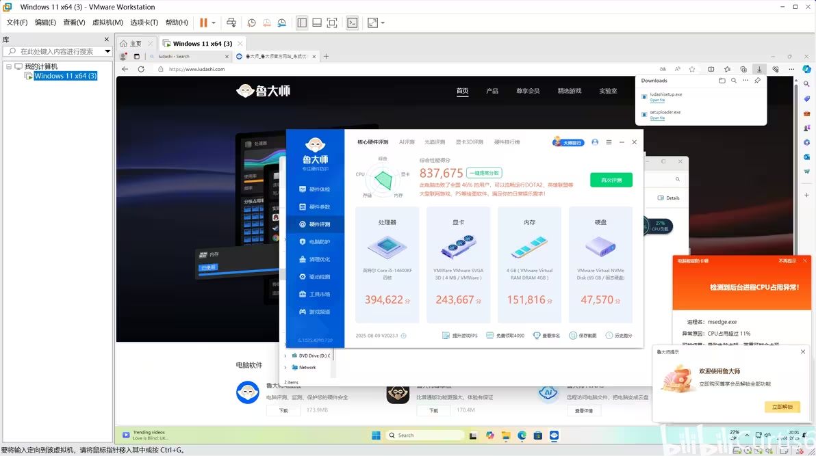The width and height of the screenshot is (816, 456).
Task: Open Microsoft Edge from the taskbar
Action: click(x=522, y=435)
